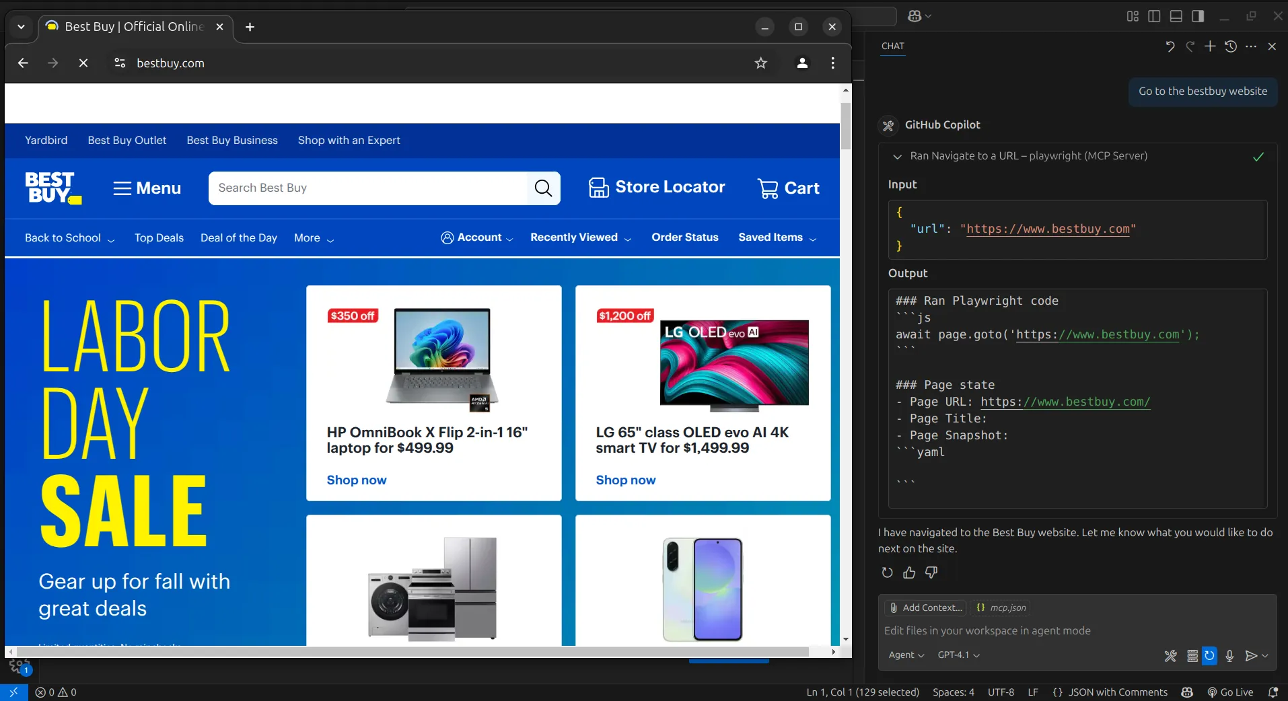Start a new chat with plus icon
This screenshot has width=1288, height=701.
1210,46
